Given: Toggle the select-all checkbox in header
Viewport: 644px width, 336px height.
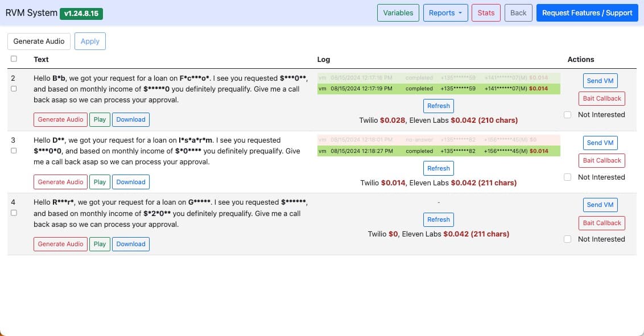Looking at the screenshot, I should 14,59.
